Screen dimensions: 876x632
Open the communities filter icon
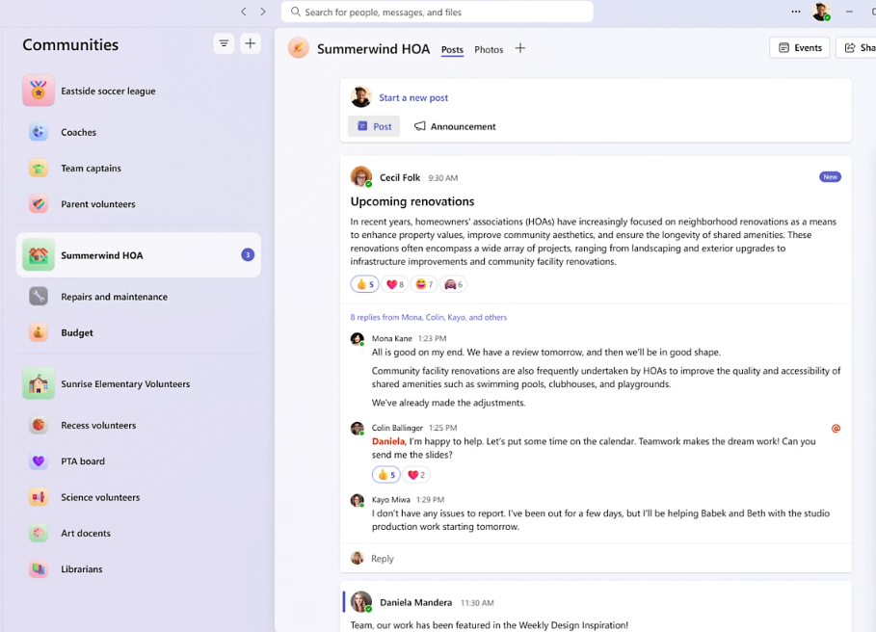[x=224, y=43]
